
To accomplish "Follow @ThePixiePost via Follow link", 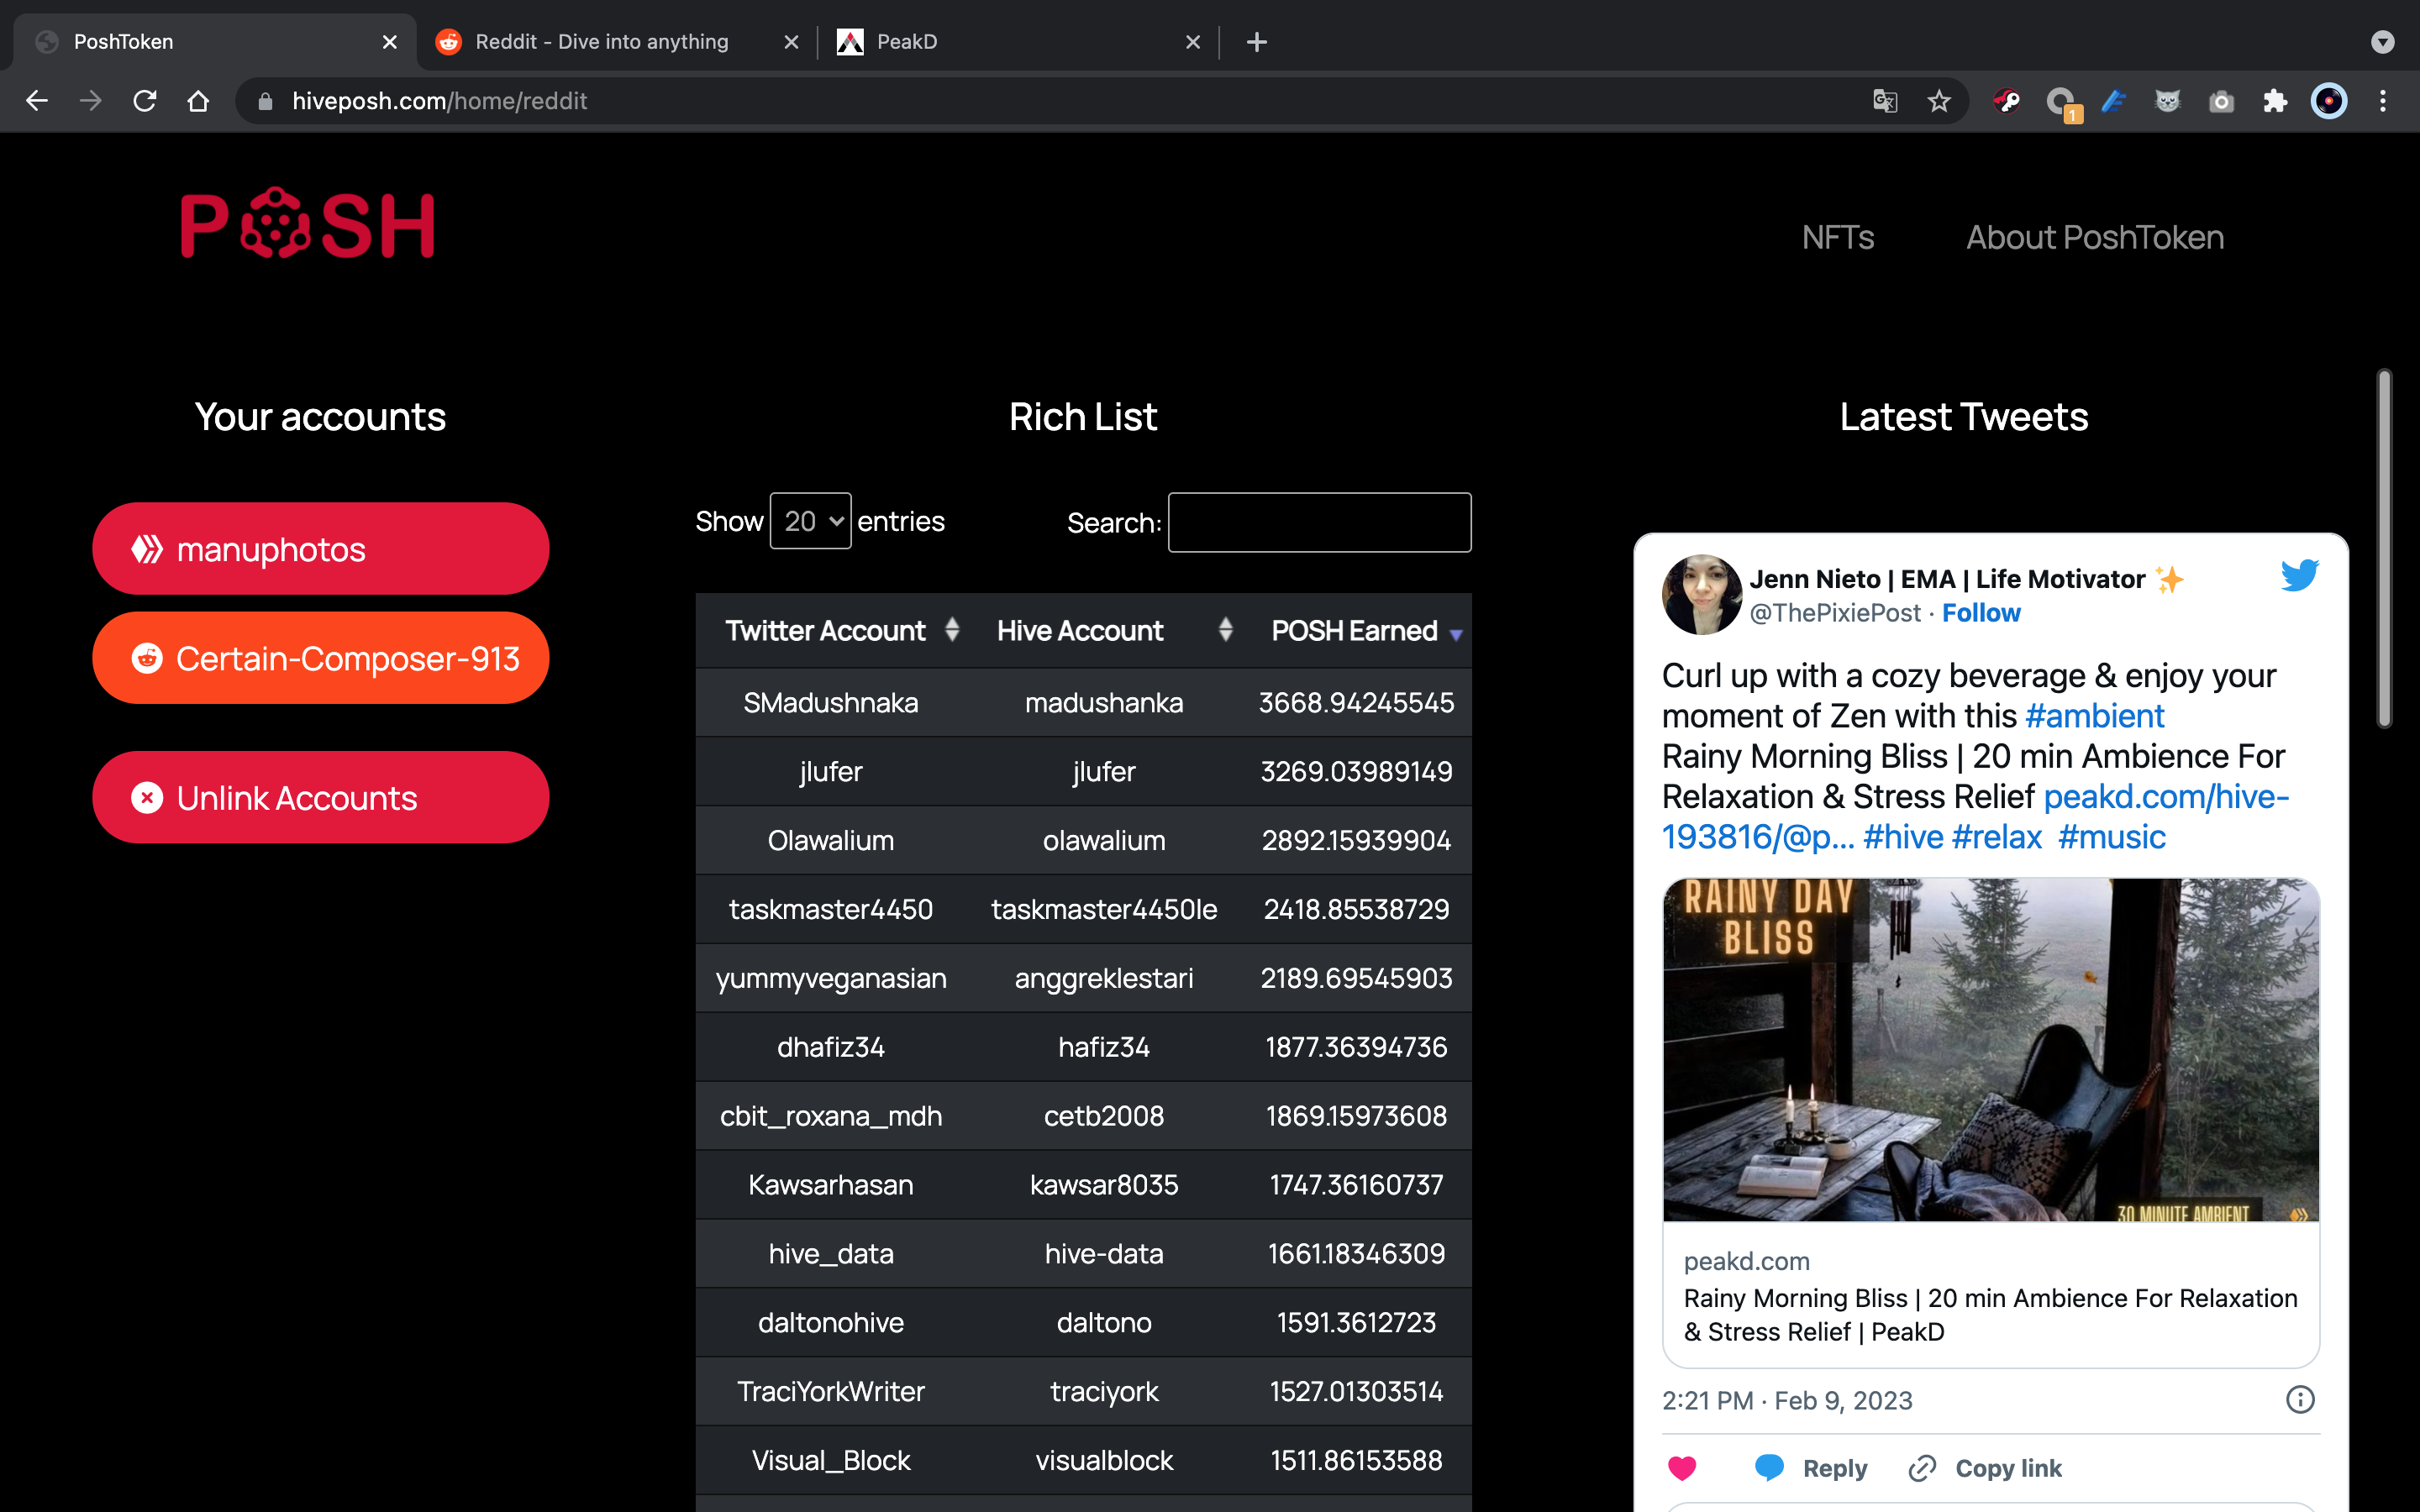I will click(x=1981, y=613).
